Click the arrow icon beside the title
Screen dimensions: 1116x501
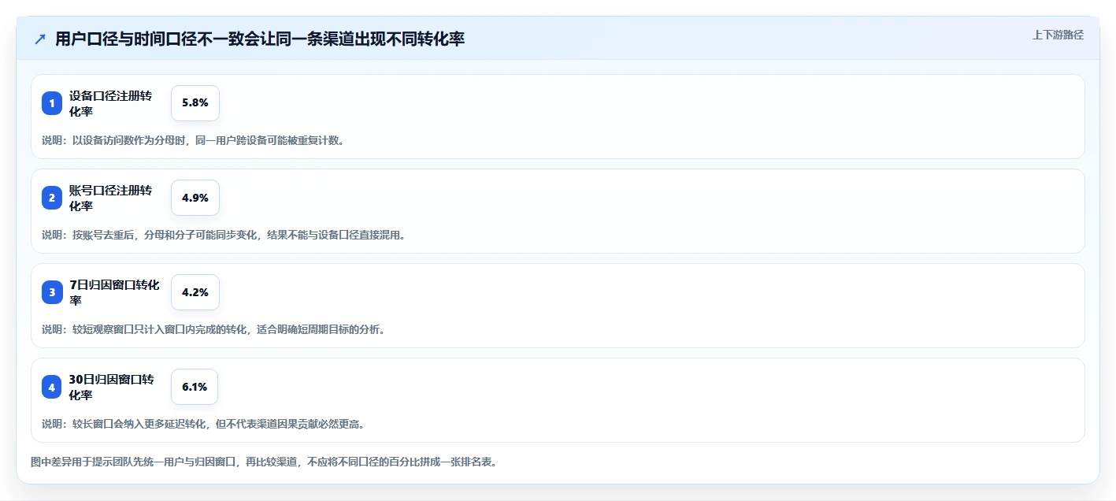pyautogui.click(x=40, y=39)
